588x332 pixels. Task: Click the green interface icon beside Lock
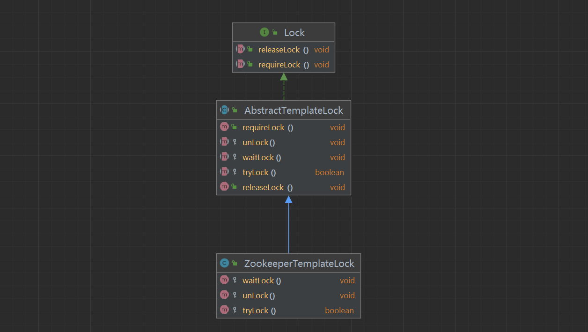(x=265, y=32)
